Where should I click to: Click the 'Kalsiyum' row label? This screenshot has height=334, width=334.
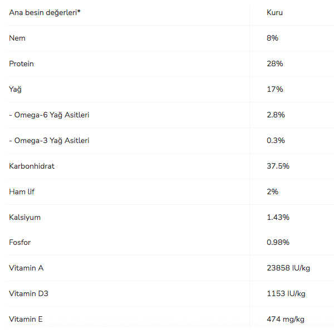[x=25, y=217]
